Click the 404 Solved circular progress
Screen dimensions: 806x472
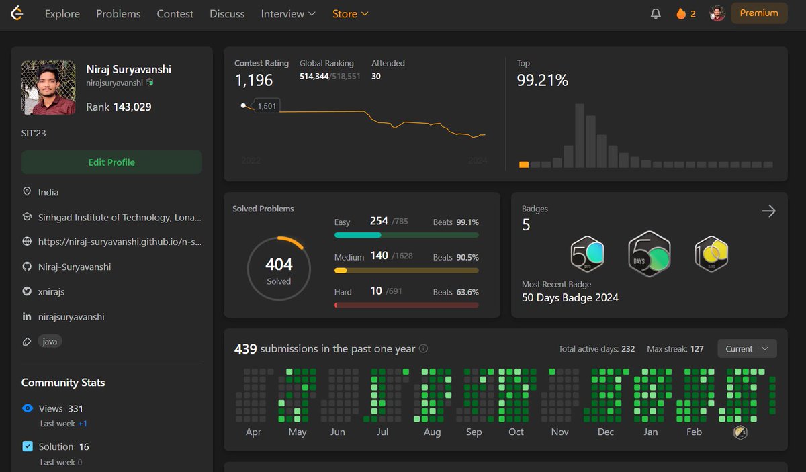[x=279, y=269]
